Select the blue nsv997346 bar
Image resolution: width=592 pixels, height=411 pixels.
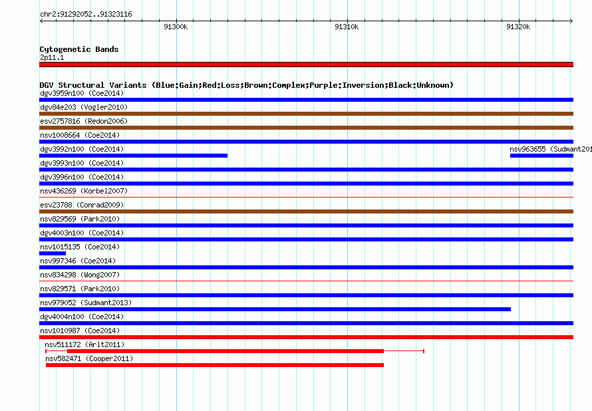306,267
